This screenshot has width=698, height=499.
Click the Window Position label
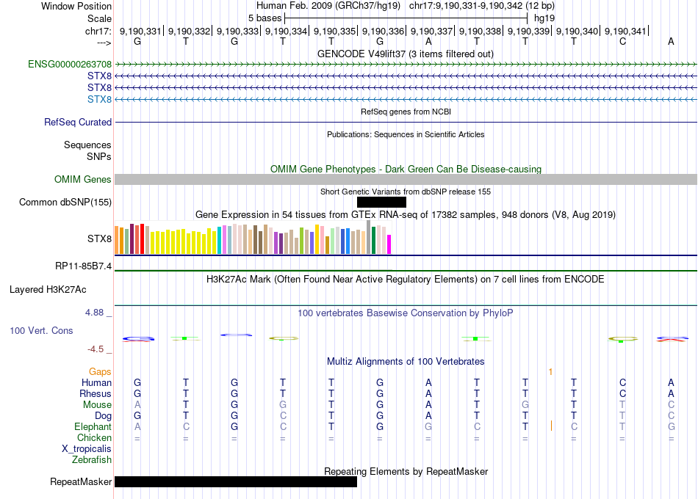76,6
